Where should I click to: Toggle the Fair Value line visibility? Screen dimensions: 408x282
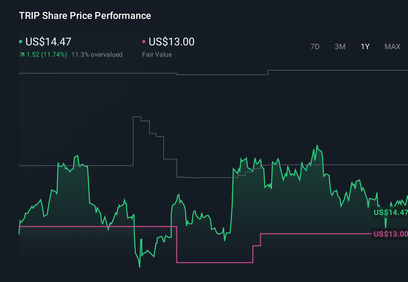click(144, 41)
